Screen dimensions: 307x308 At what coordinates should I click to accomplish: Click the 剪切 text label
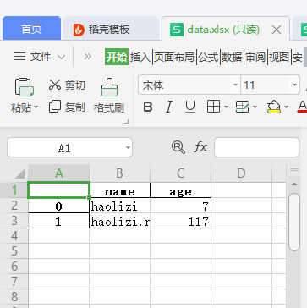(x=75, y=85)
